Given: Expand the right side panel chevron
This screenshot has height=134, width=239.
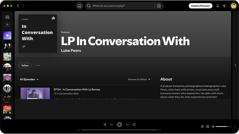Looking at the screenshot, I should [x=235, y=65].
